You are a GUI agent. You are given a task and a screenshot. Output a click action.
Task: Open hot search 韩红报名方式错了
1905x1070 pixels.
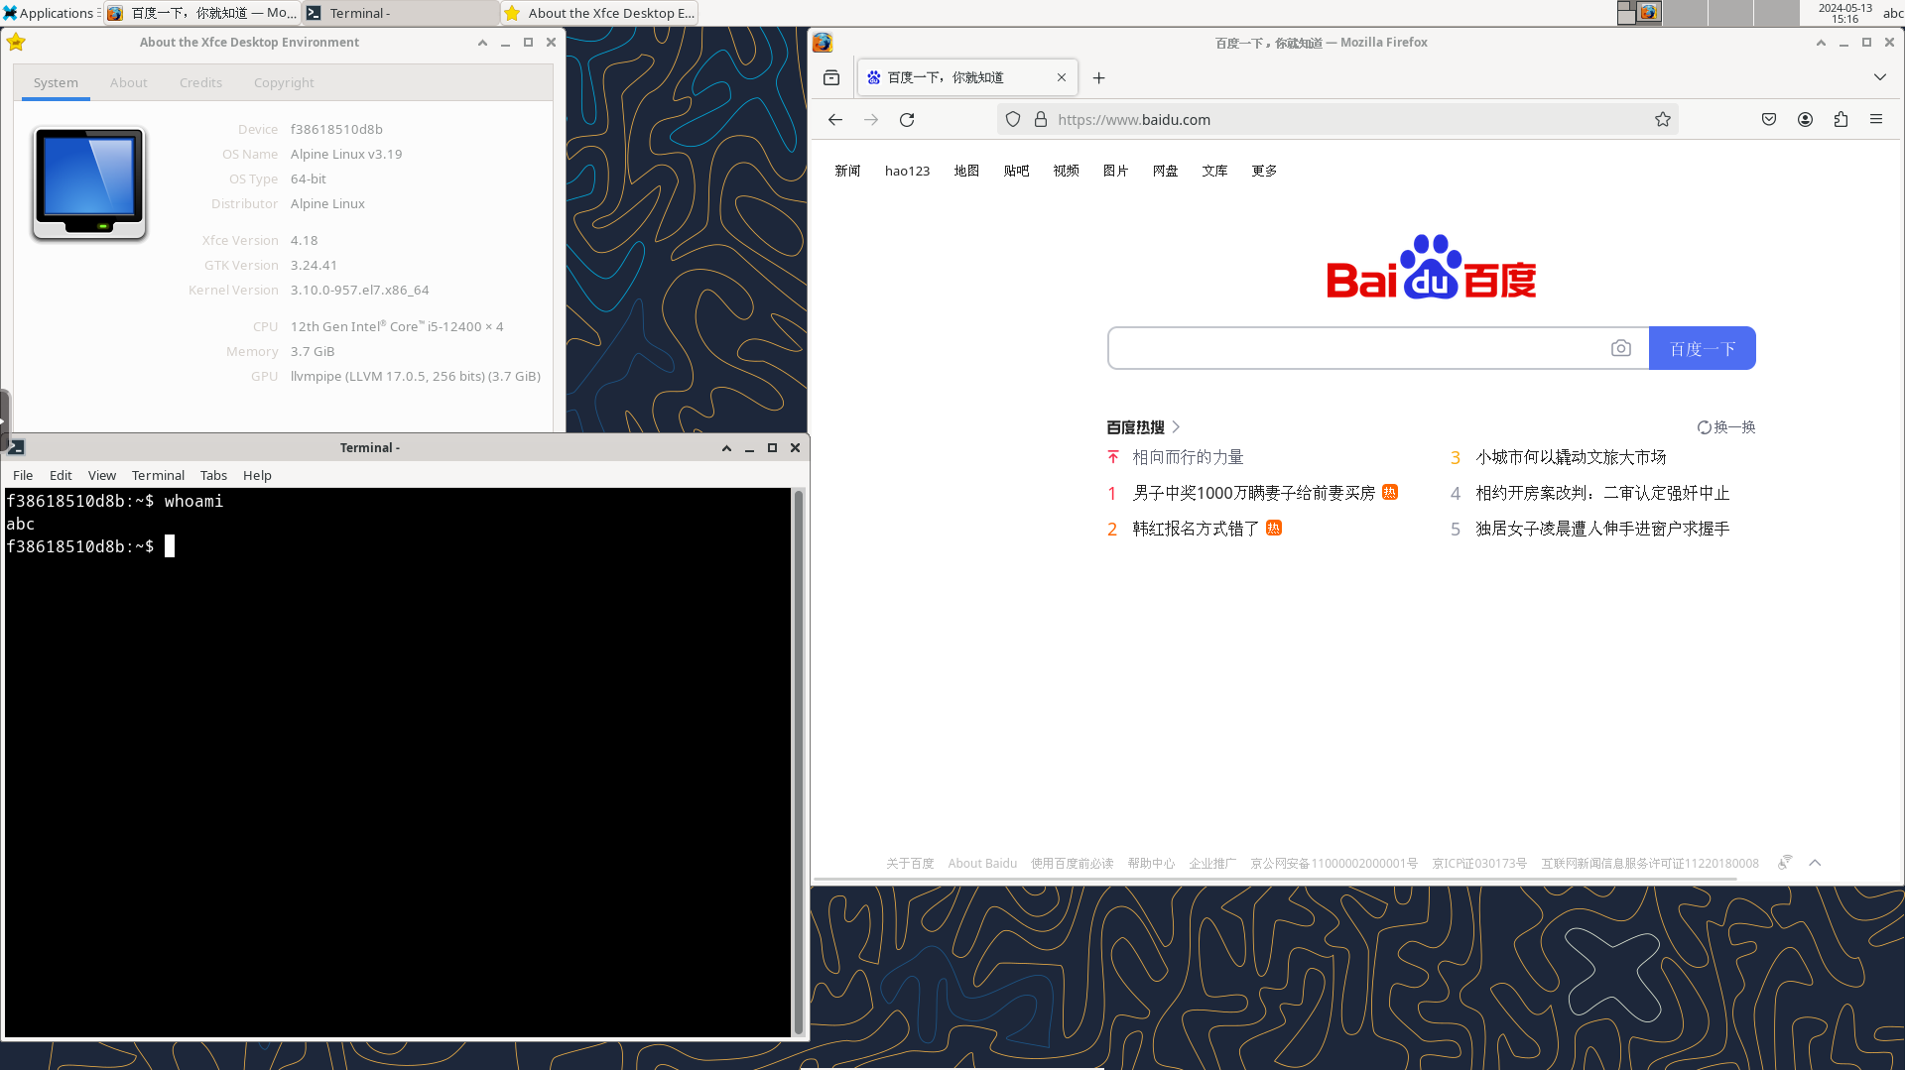pos(1196,529)
